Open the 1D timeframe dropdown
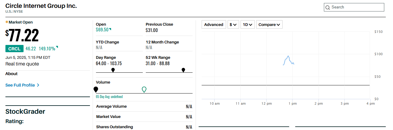Viewport: 393px width, 130px height. coord(248,25)
